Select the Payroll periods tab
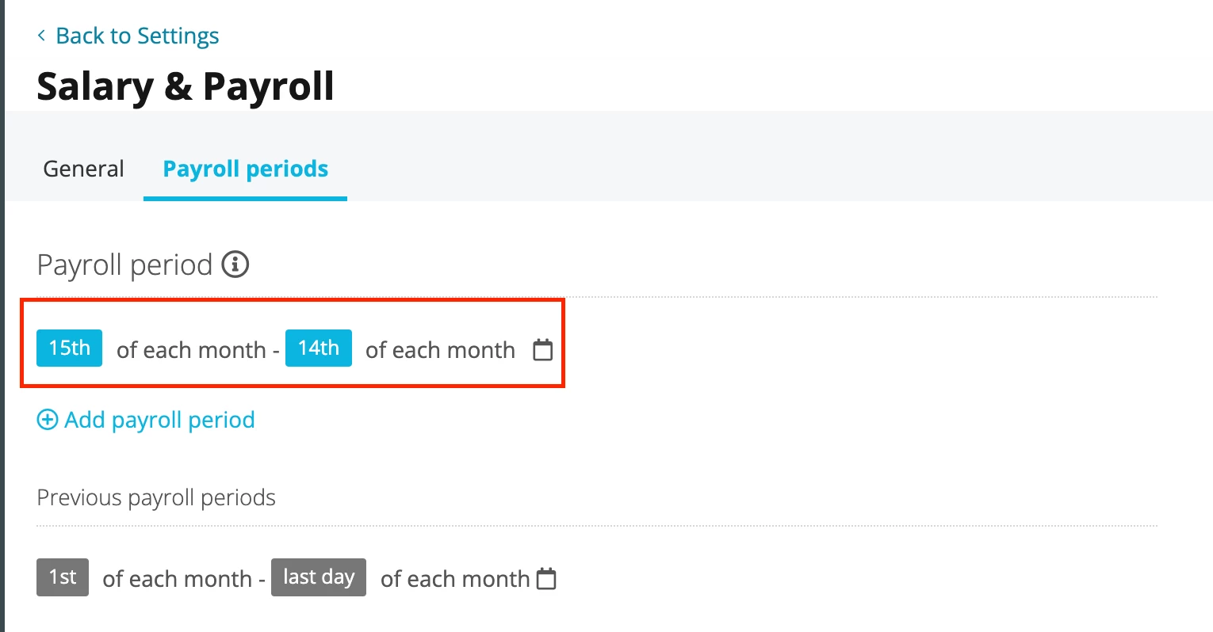1213x632 pixels. pyautogui.click(x=246, y=169)
